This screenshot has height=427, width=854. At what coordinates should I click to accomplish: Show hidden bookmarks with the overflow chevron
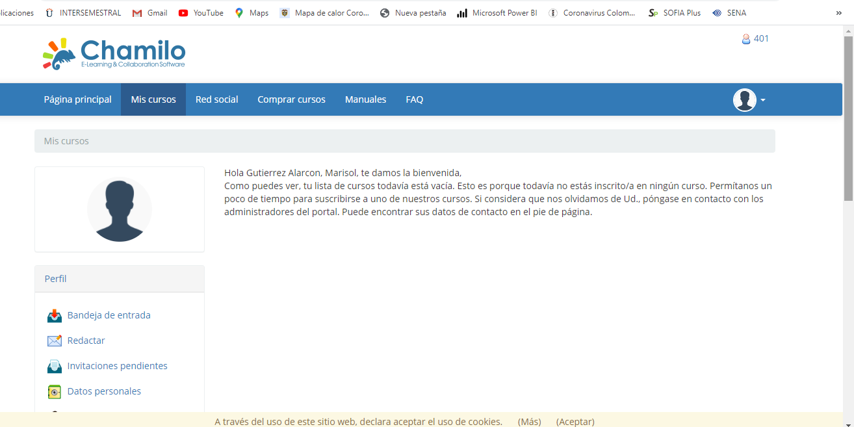pyautogui.click(x=838, y=12)
